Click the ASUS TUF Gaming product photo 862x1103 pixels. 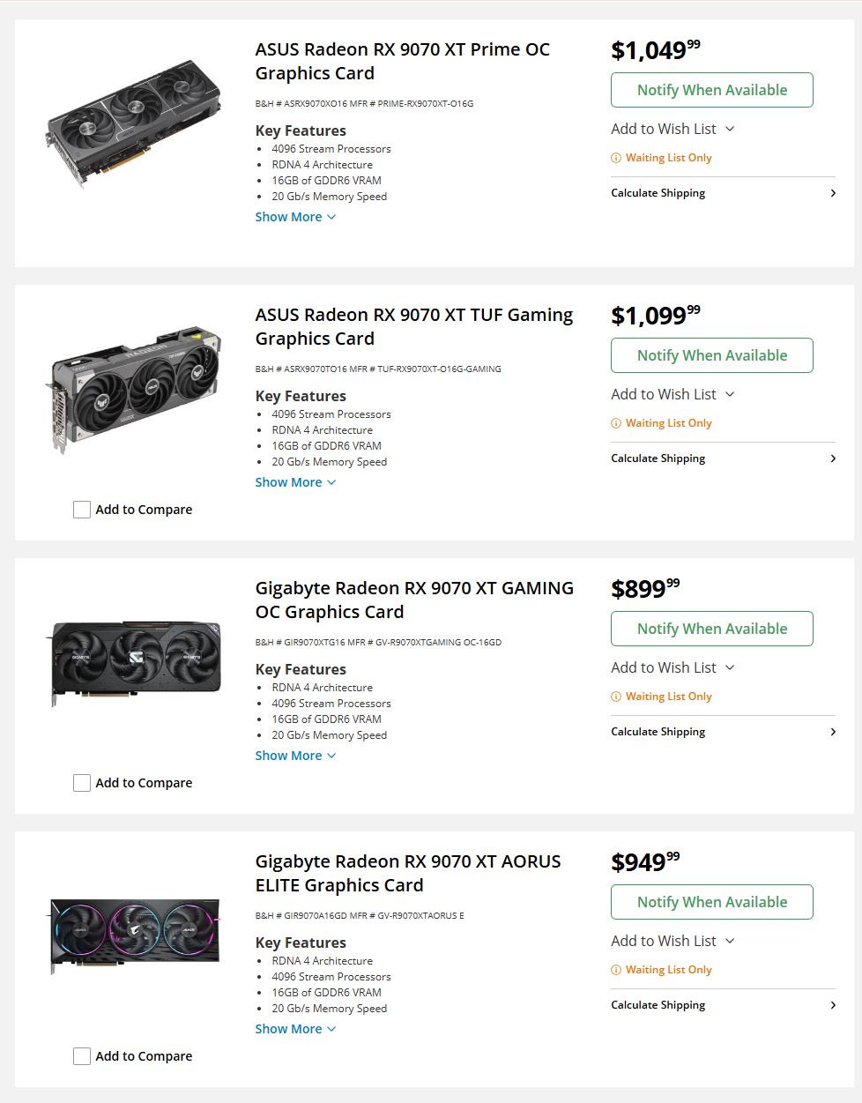[133, 391]
